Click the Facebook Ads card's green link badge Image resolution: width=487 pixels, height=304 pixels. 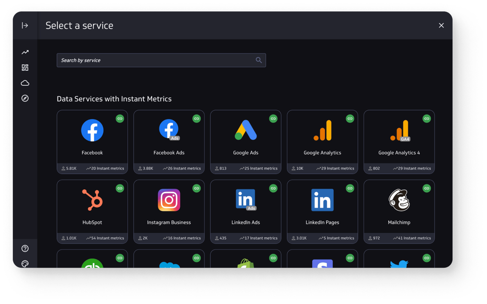pyautogui.click(x=197, y=119)
